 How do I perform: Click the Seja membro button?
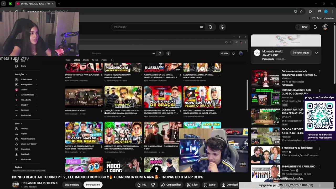72,185
